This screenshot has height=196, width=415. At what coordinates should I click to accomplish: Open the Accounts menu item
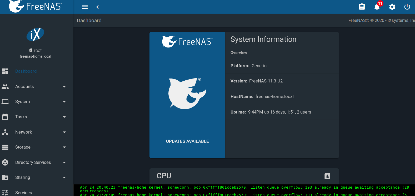(24, 86)
